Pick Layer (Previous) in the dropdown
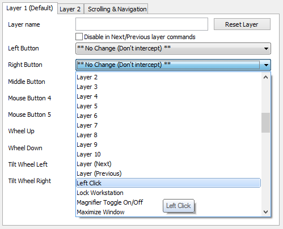 pos(168,173)
